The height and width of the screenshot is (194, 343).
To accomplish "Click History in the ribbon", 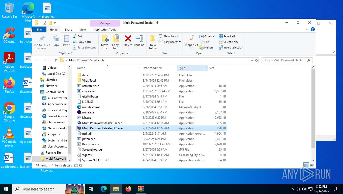I will (206, 47).
